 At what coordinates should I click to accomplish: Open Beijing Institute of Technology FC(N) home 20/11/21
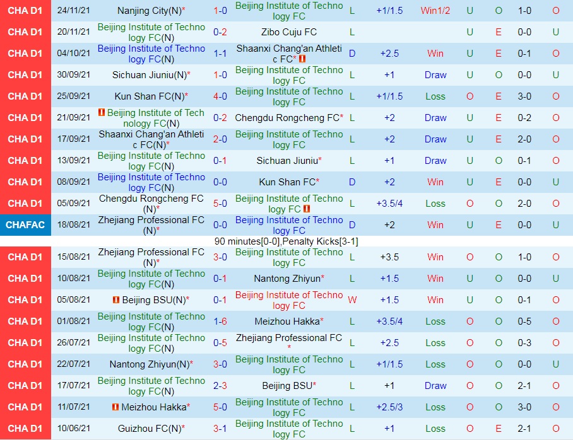click(151, 32)
